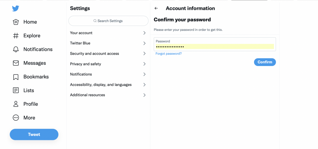Expand the Additional resources chevron
This screenshot has height=149, width=318.
(x=144, y=95)
